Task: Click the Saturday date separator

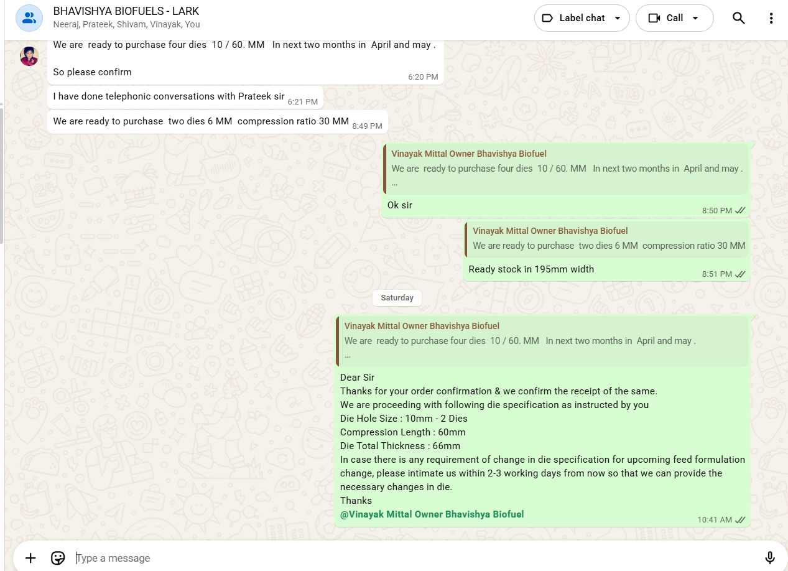Action: tap(397, 298)
